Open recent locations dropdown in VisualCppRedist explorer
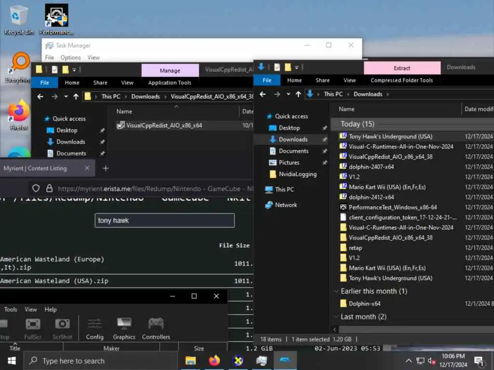 [66, 96]
